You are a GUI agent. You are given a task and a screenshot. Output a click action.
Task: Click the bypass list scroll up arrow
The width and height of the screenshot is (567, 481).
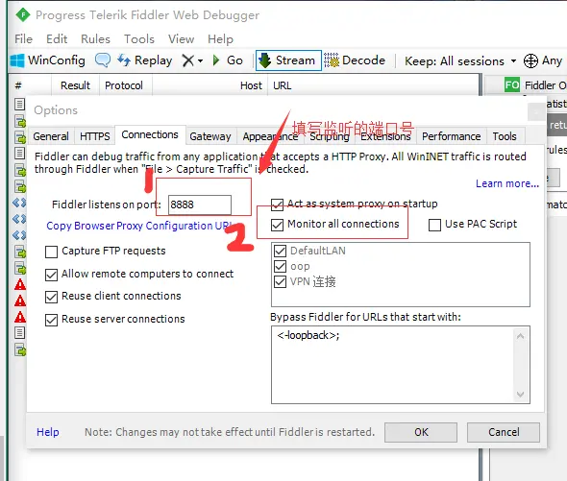coord(520,336)
